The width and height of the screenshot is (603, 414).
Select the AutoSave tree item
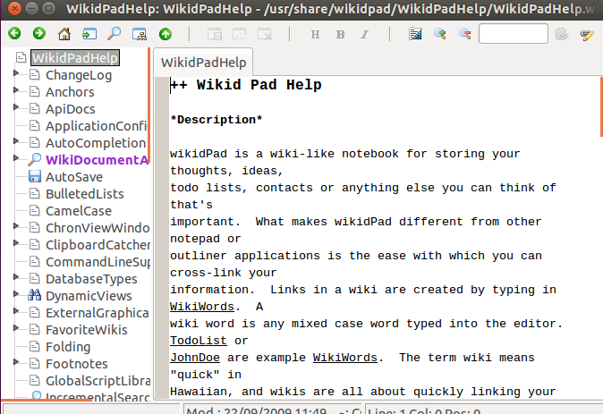click(74, 177)
